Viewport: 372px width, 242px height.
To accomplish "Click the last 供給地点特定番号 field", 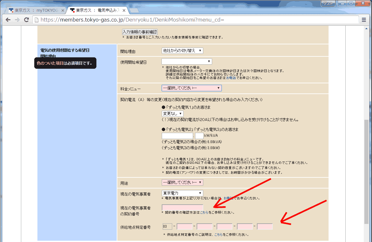I will click(x=265, y=226).
